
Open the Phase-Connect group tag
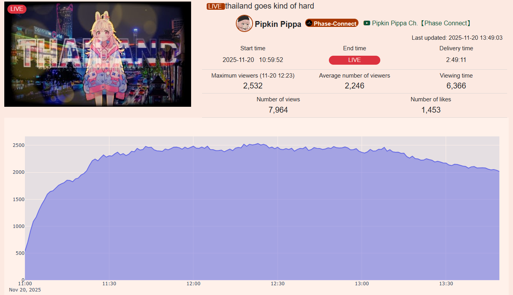[x=332, y=23]
